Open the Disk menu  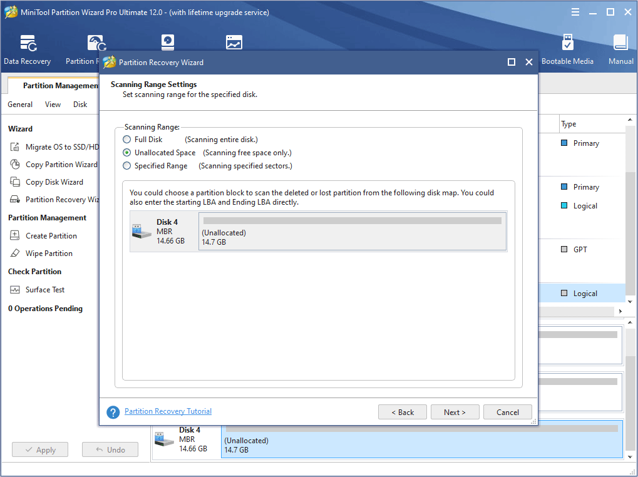(x=80, y=105)
